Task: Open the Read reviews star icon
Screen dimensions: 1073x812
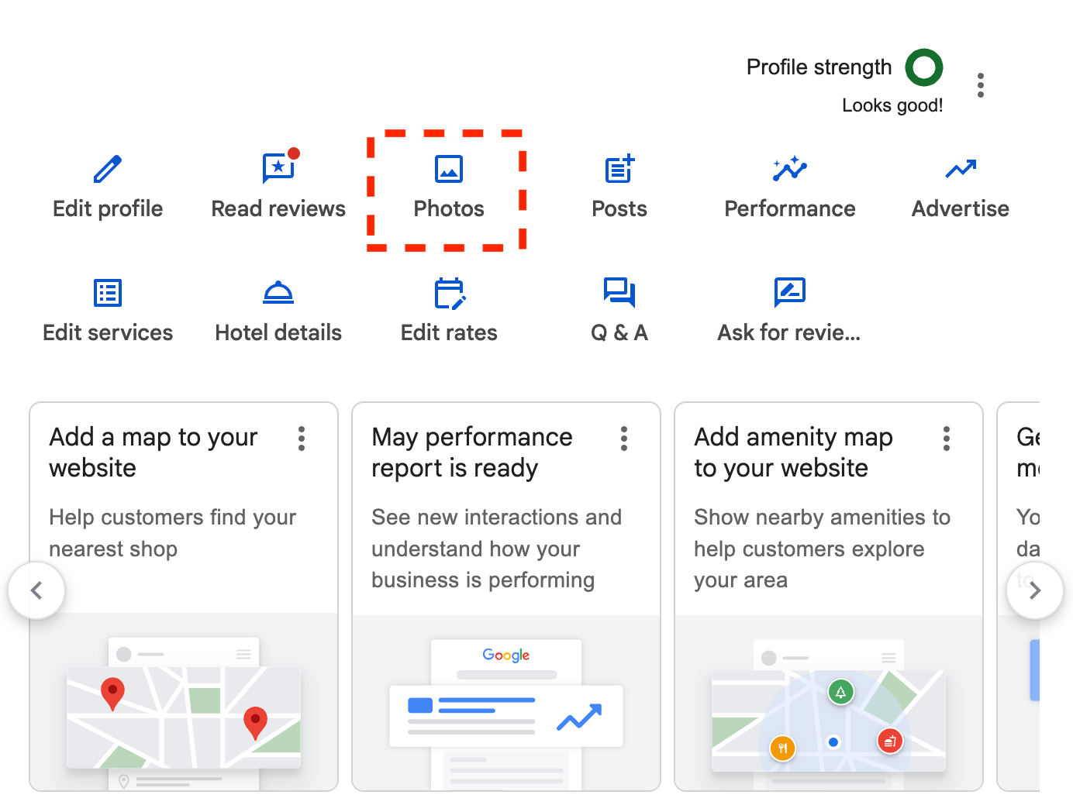Action: 279,167
